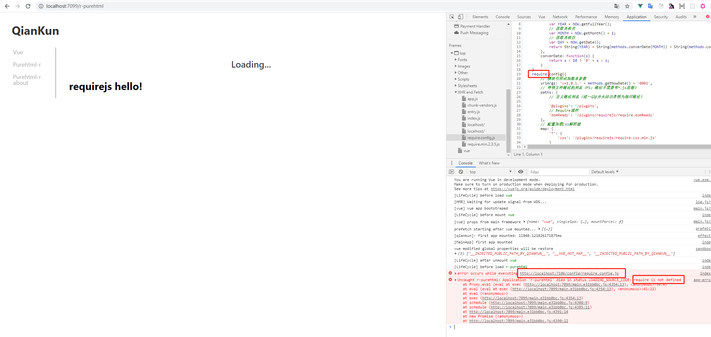Open the Default levels dropdown

click(x=605, y=172)
